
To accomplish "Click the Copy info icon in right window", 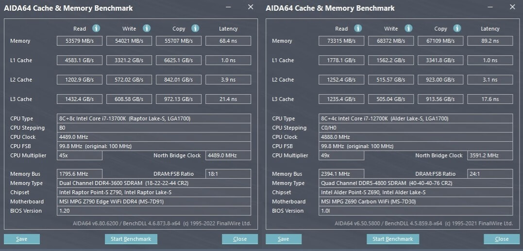I will coord(457,29).
